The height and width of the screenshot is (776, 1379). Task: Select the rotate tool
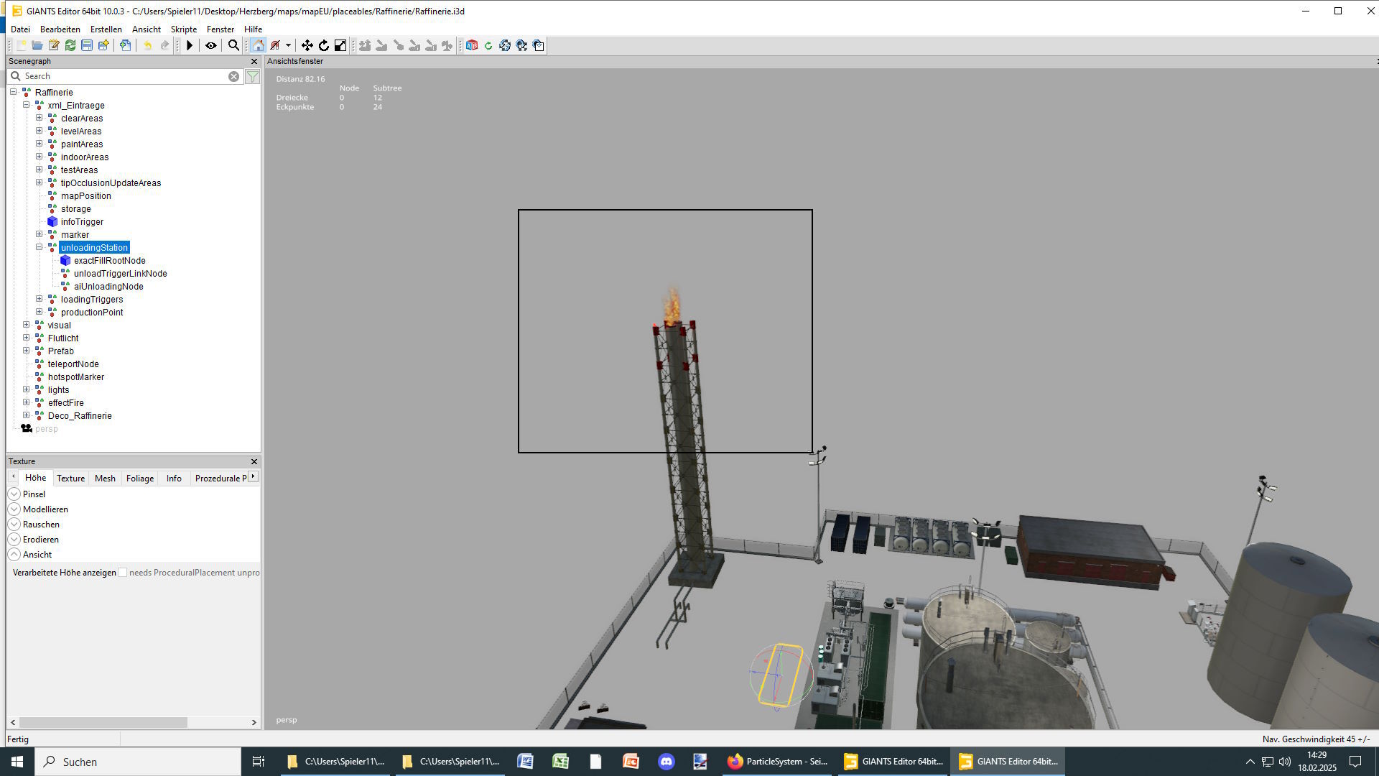(x=324, y=45)
